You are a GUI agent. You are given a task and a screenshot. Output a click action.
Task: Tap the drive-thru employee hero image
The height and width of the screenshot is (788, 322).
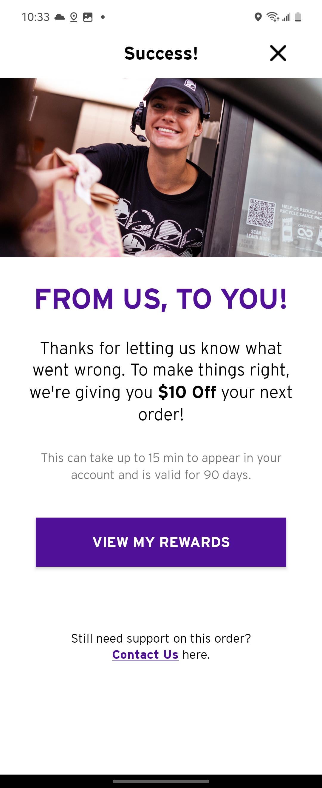coord(161,167)
